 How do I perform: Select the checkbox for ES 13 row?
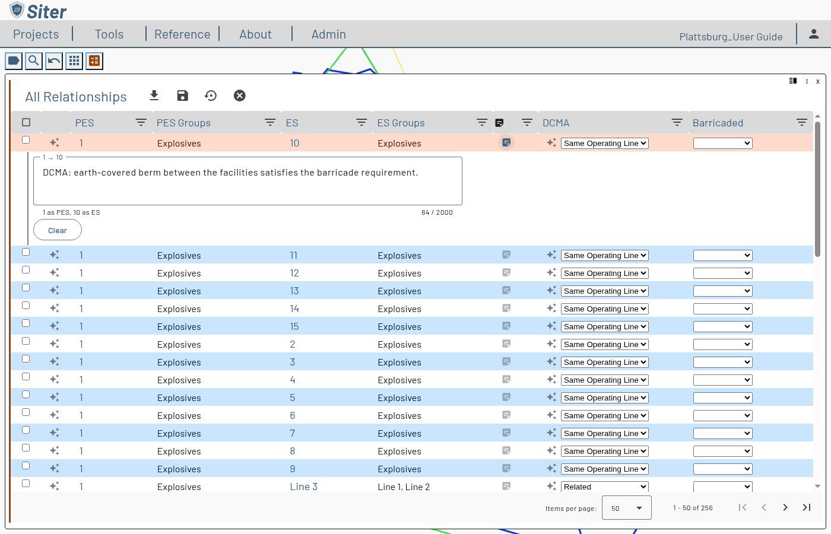[26, 288]
